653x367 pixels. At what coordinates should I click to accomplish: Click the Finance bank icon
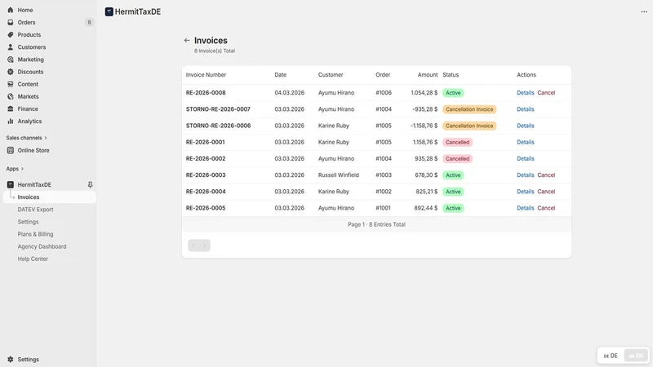coord(11,108)
